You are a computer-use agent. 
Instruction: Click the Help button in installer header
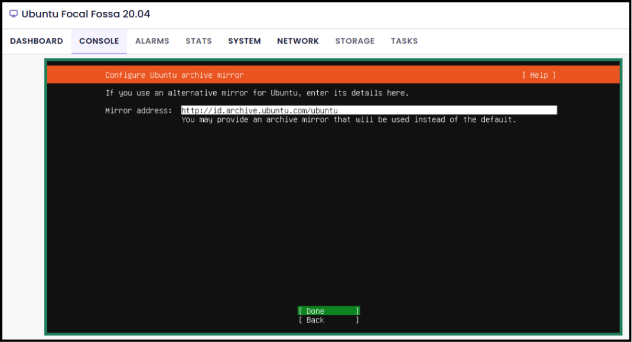(x=539, y=75)
